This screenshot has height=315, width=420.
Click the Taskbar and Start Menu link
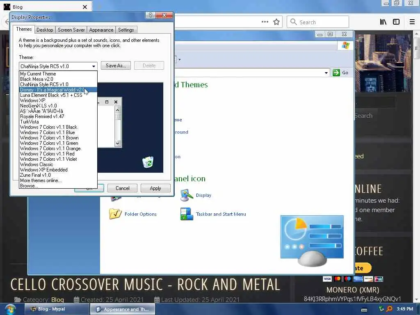221,214
